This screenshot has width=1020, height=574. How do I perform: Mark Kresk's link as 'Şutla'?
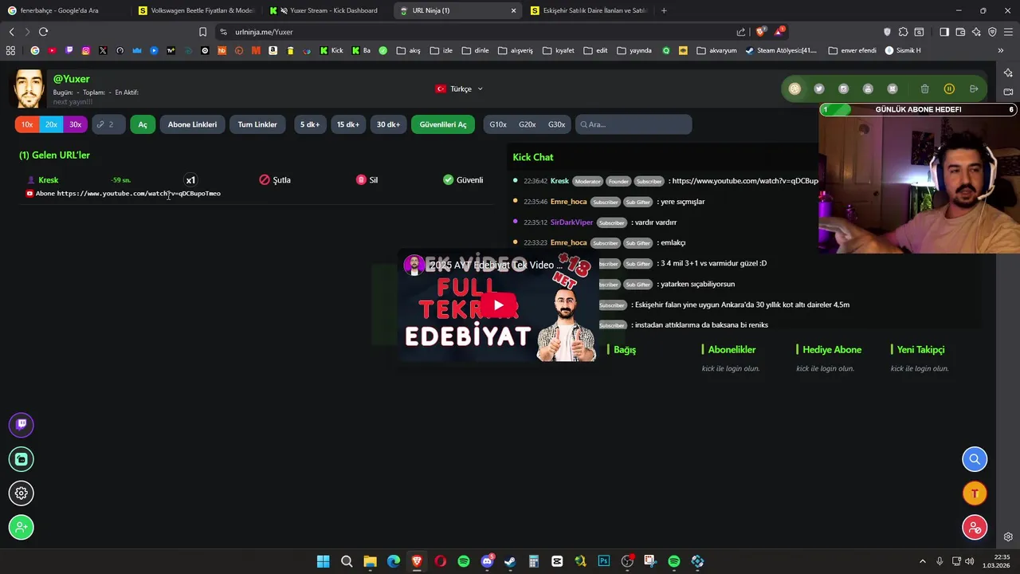pos(275,180)
